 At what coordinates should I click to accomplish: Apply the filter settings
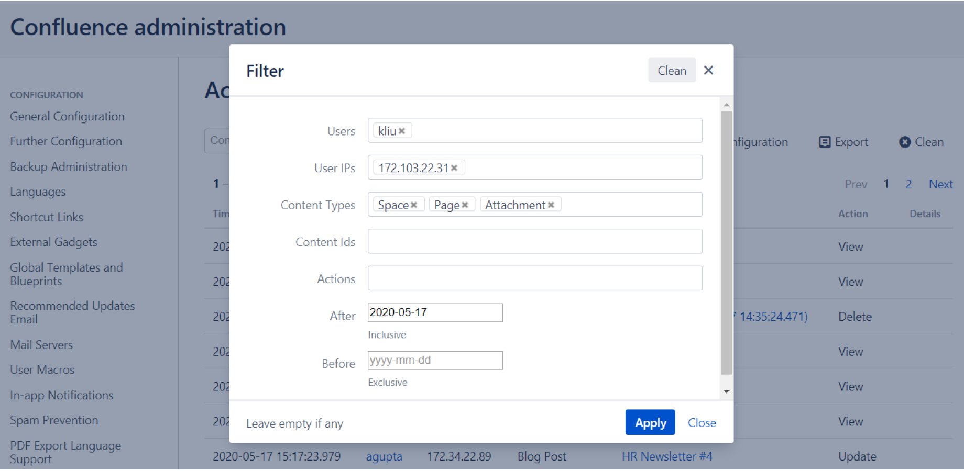point(650,422)
